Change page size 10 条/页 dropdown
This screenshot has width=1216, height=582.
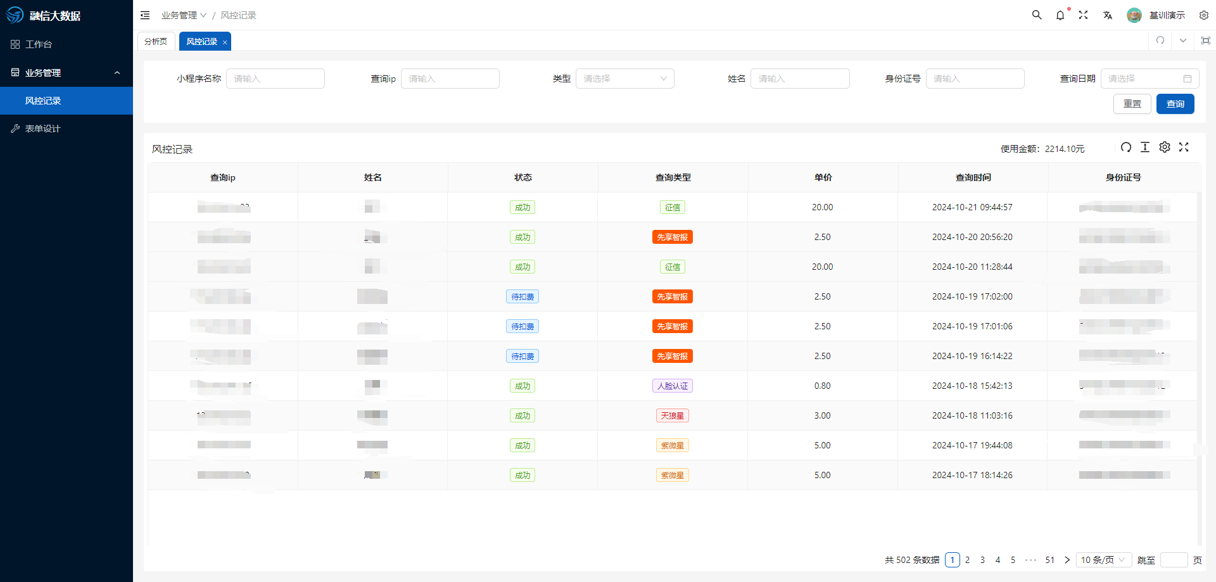[1104, 560]
